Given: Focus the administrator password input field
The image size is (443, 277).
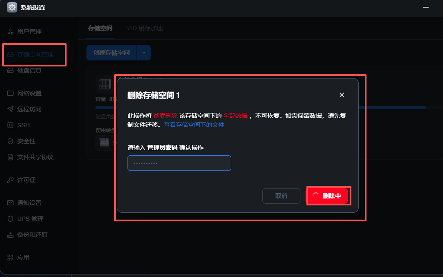Looking at the screenshot, I should pos(179,163).
